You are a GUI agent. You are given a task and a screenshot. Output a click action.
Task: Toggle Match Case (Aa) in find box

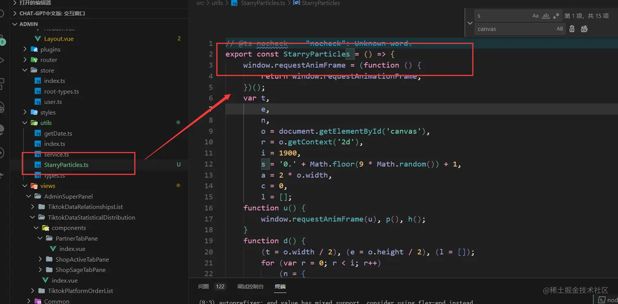coord(535,16)
